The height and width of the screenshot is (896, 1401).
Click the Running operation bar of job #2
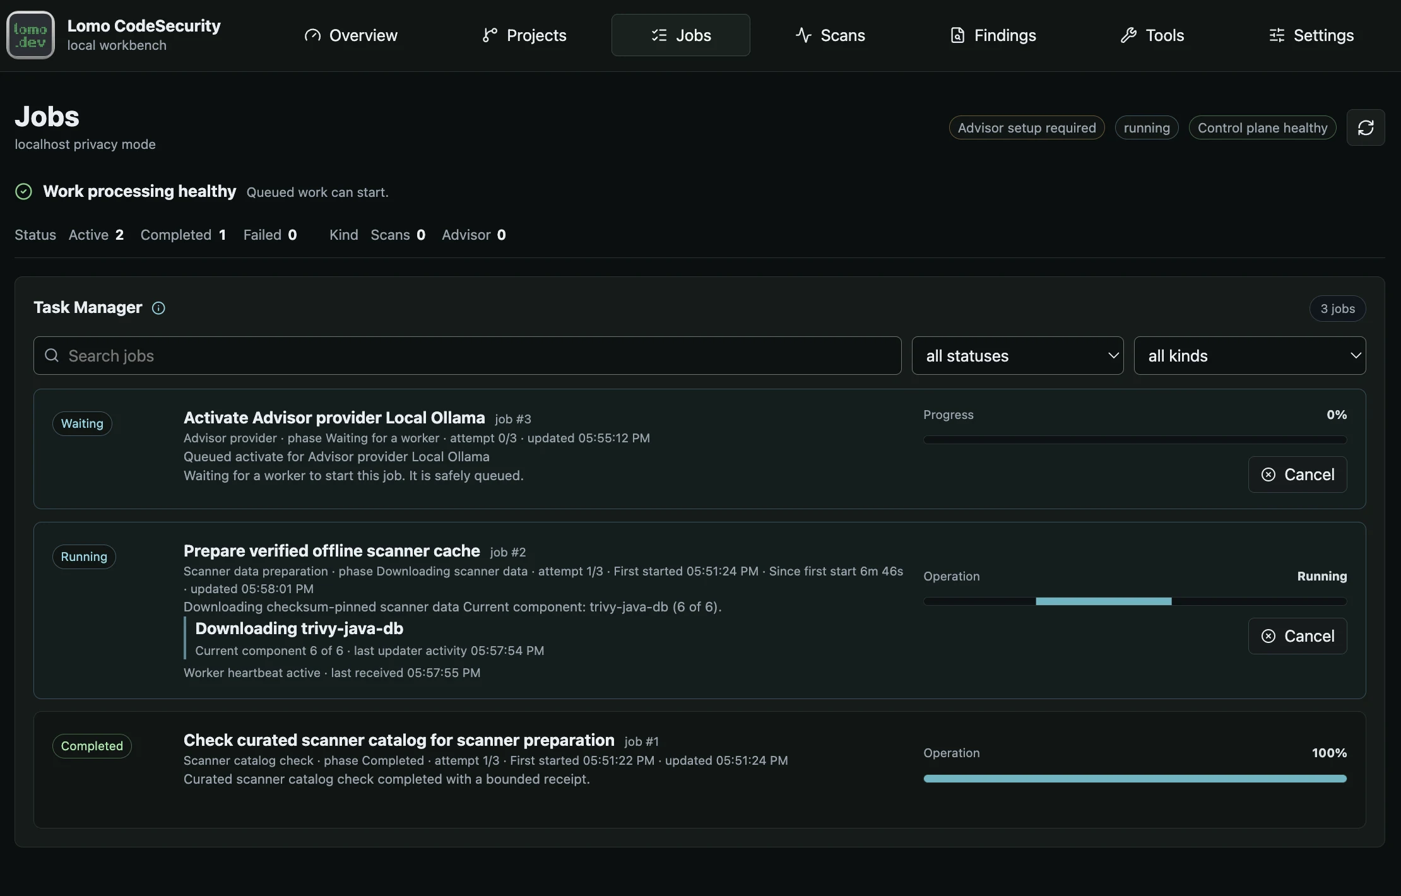pos(1135,601)
